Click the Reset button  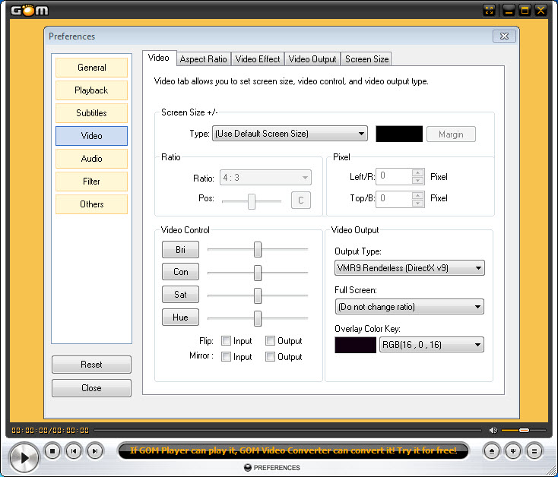[91, 365]
